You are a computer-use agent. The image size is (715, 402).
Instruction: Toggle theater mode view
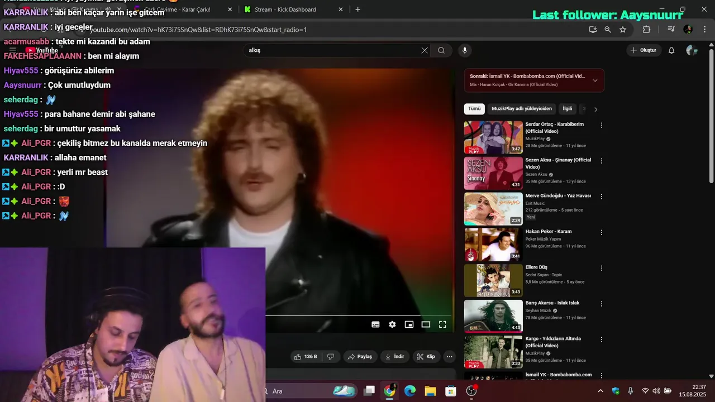pos(426,324)
